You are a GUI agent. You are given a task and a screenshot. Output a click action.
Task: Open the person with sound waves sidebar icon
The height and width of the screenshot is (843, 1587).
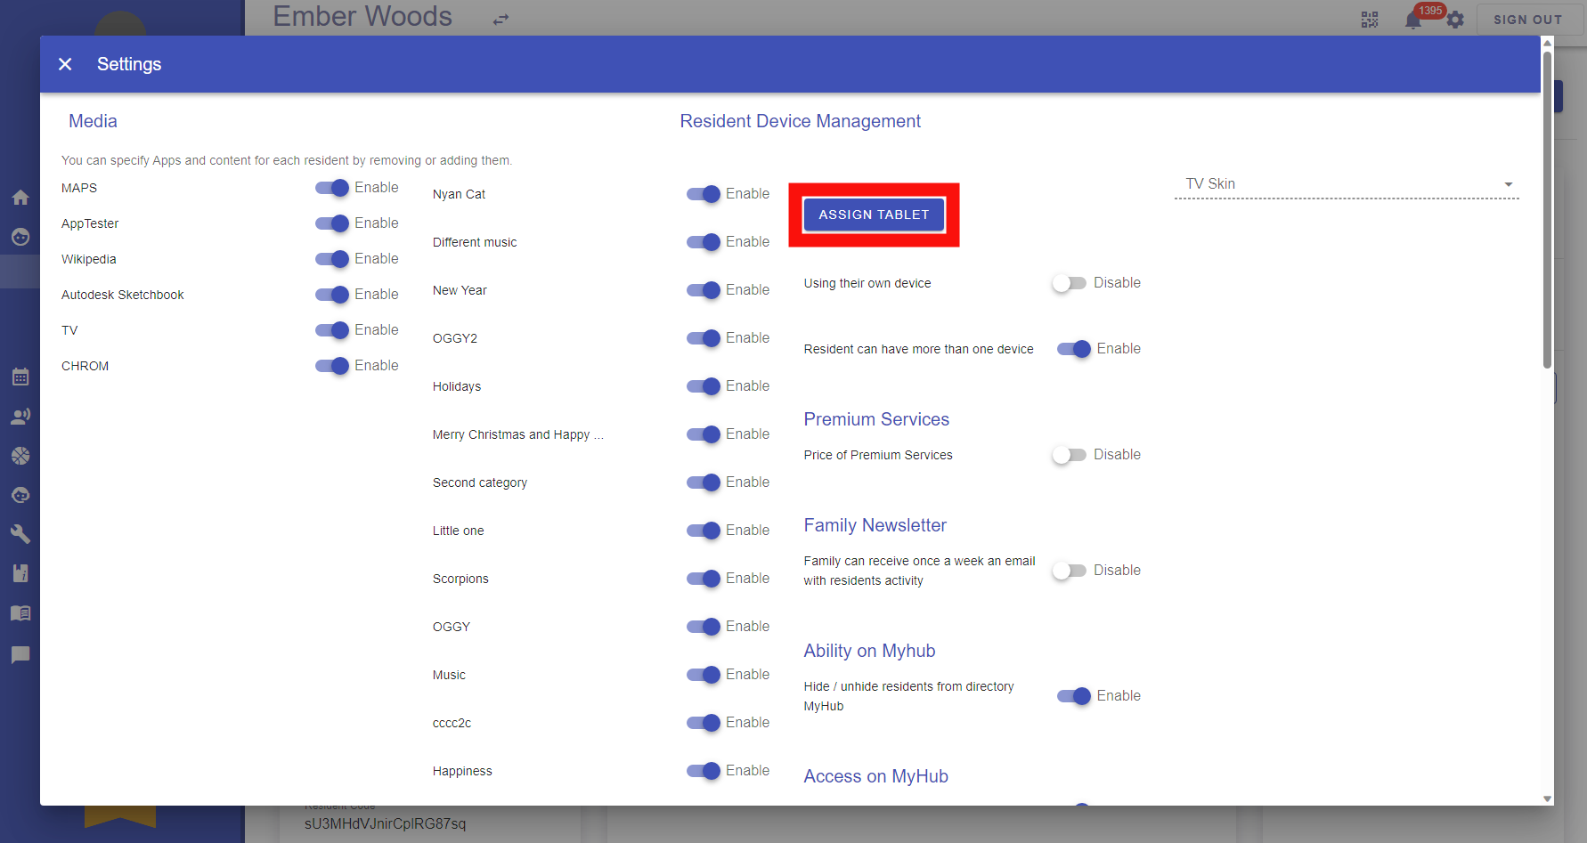[x=20, y=417]
